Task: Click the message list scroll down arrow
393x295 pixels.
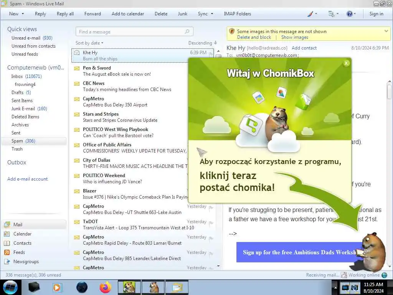Action: point(218,266)
